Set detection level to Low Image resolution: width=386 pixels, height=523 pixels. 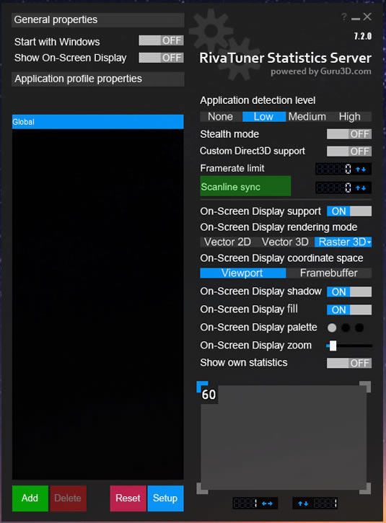point(263,117)
